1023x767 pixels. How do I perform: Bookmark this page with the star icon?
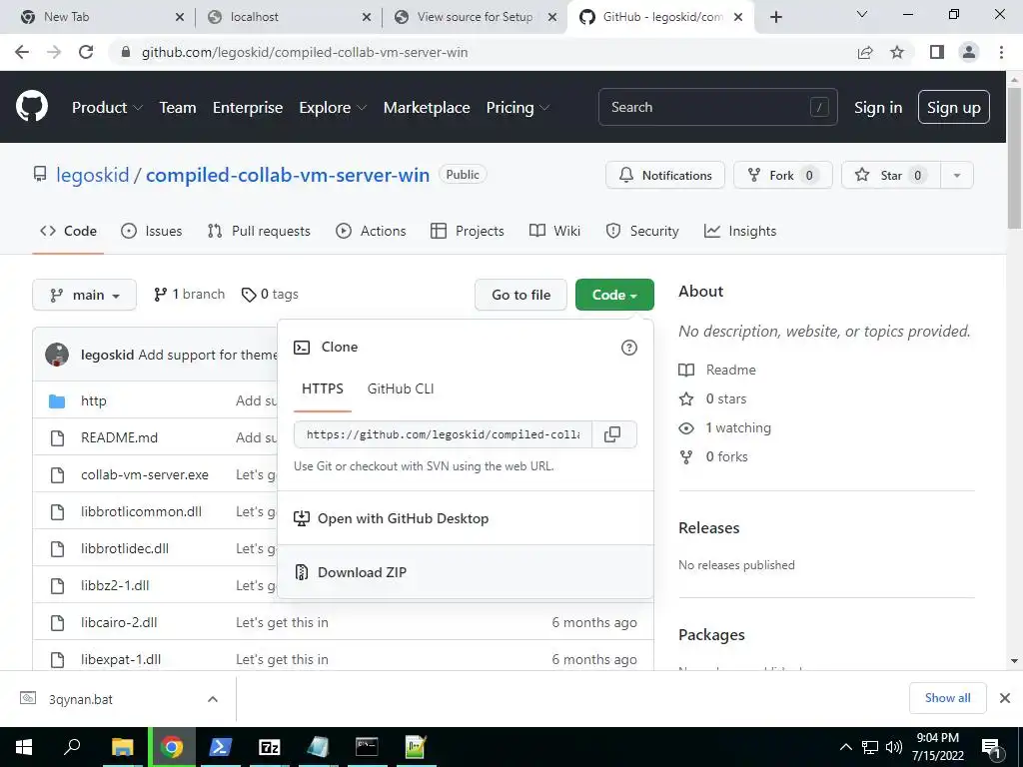[x=898, y=52]
